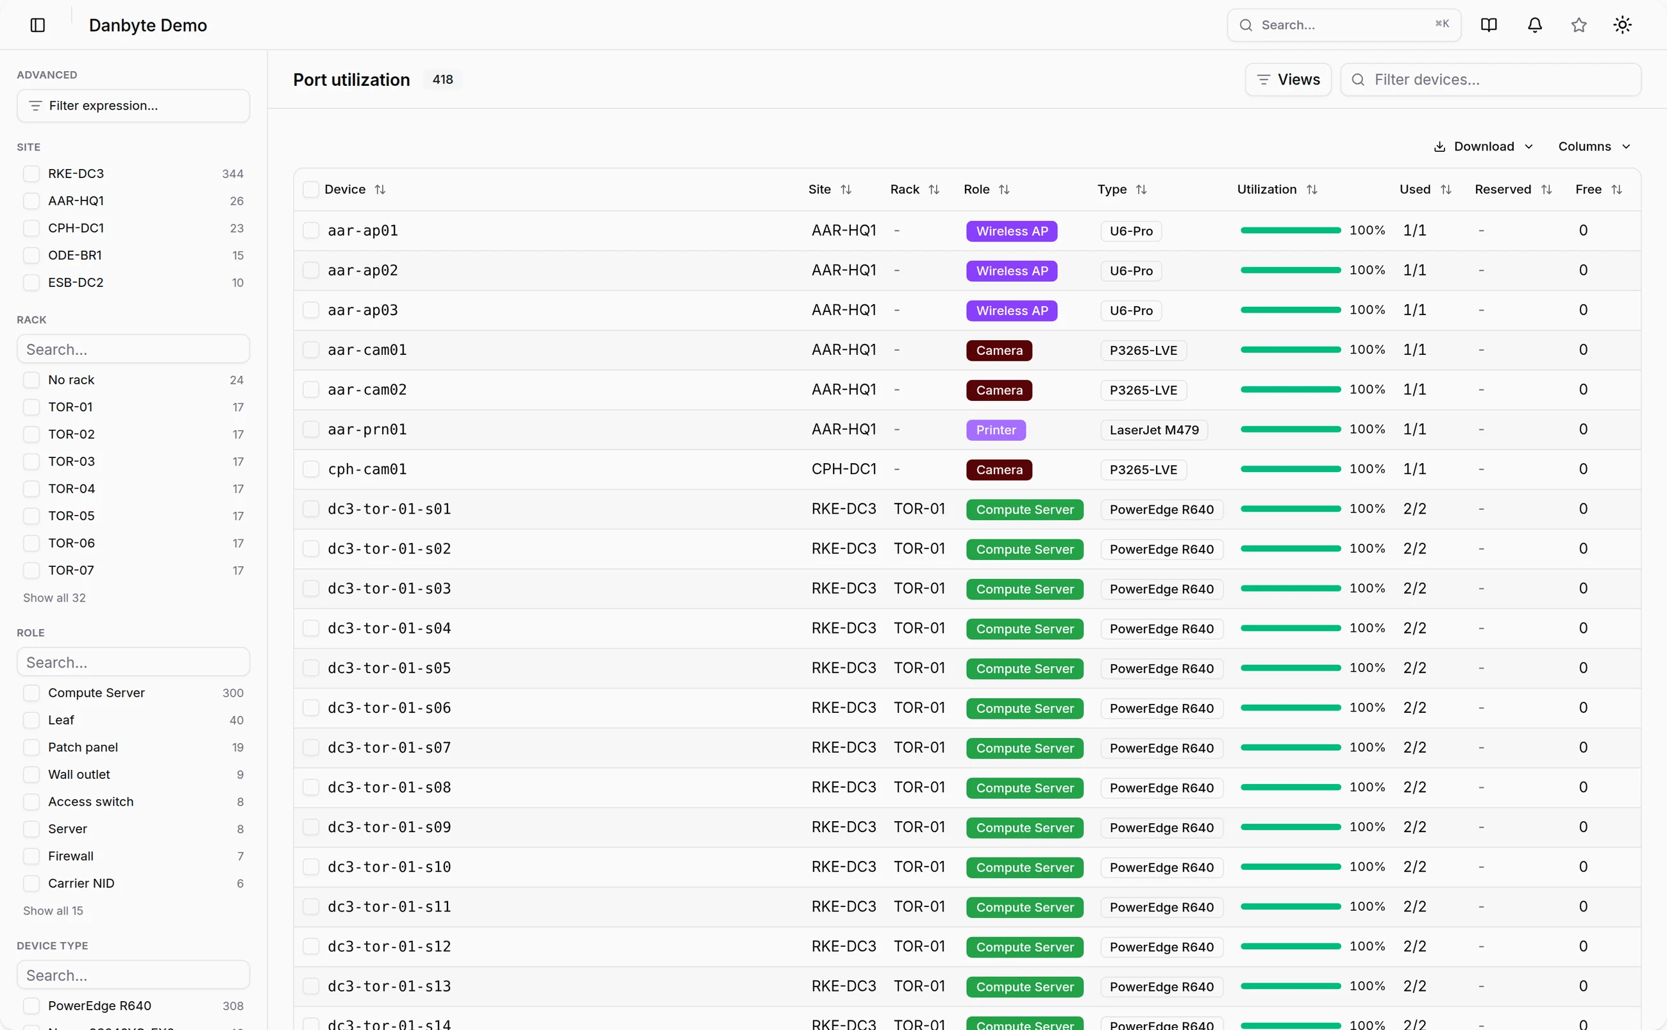Sort by Device column arrows
1667x1030 pixels.
[x=380, y=190]
